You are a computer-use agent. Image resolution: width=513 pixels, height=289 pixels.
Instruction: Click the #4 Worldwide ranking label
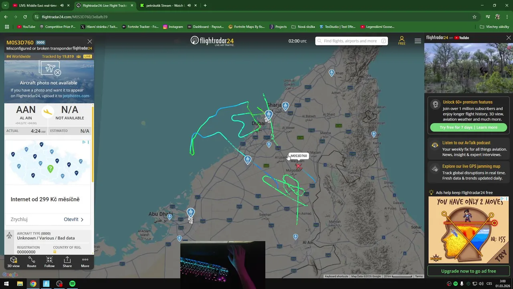coord(18,57)
